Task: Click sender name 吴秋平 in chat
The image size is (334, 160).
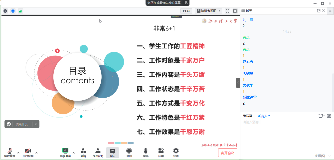Action: click(248, 85)
